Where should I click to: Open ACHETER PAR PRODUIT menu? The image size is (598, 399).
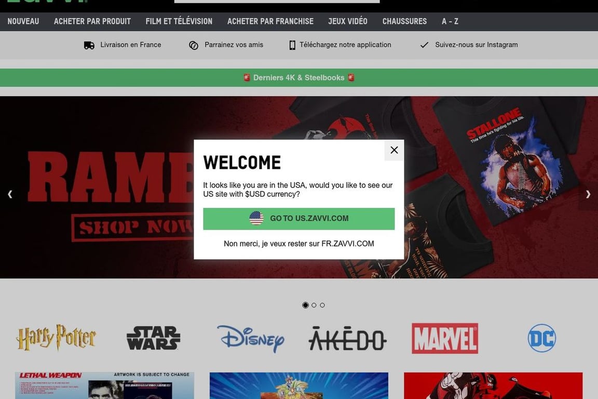[x=92, y=21]
